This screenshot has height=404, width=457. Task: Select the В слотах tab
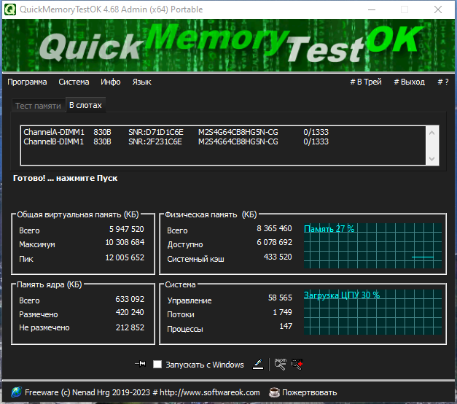click(x=85, y=105)
